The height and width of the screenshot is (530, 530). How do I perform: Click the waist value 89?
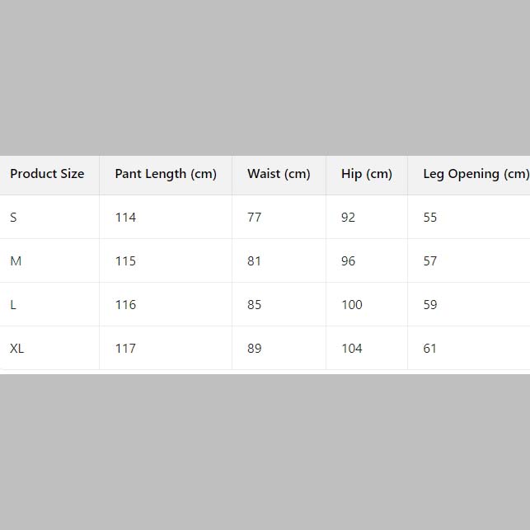point(254,349)
